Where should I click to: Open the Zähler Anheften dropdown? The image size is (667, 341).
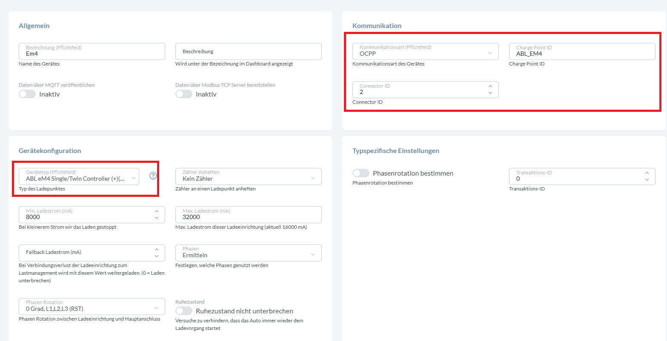[248, 176]
